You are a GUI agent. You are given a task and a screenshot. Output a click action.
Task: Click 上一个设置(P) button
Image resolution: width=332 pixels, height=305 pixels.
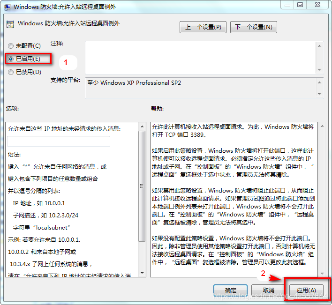(x=203, y=27)
